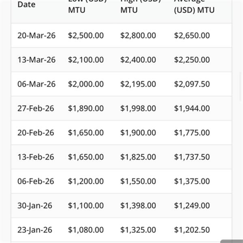Click the $1,775.00 average price cell
Viewport: 243px width, 243px height.
click(x=192, y=133)
